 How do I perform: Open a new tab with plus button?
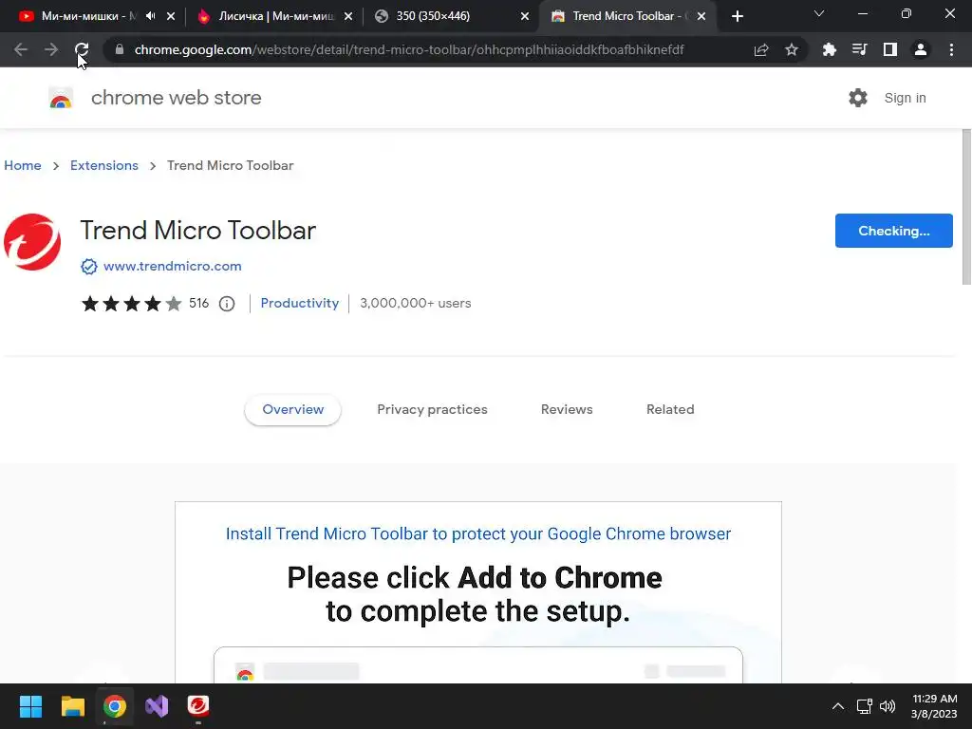pos(737,16)
